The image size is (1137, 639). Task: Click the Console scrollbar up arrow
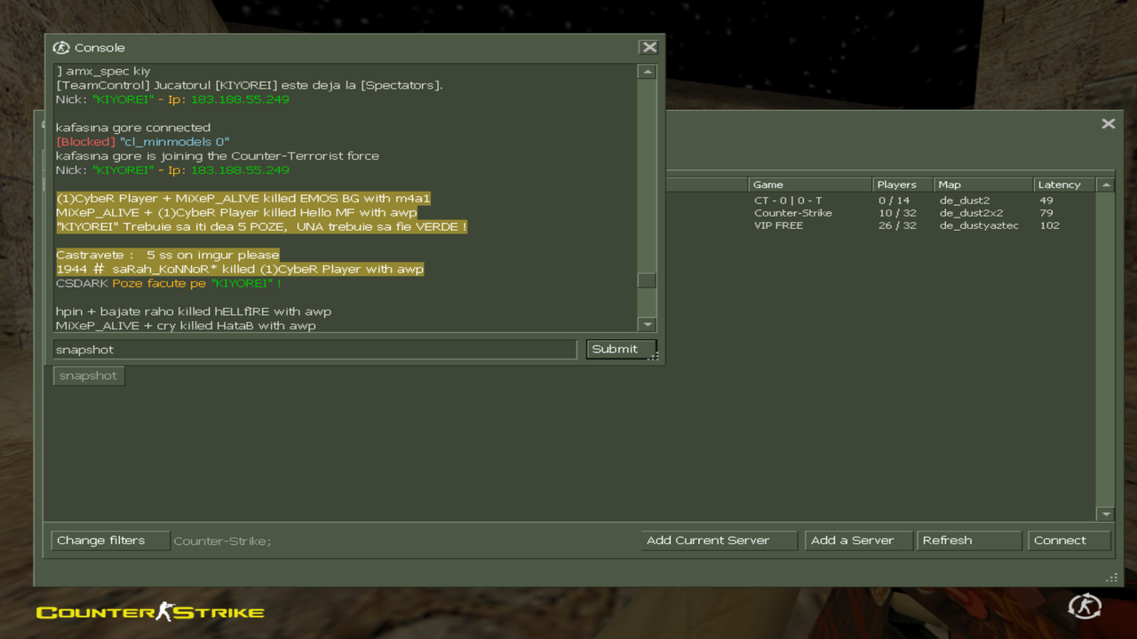tap(647, 72)
